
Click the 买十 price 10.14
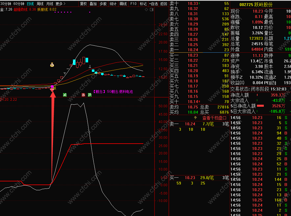point(193,102)
